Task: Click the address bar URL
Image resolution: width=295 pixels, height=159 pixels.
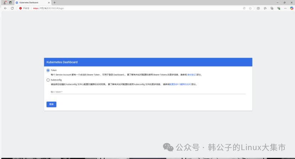Action: click(48, 8)
